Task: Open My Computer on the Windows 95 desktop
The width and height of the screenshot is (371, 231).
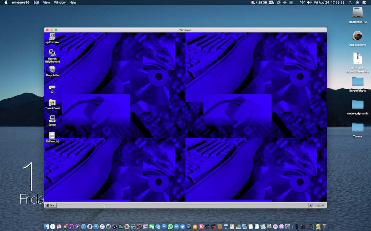Action: click(x=52, y=38)
